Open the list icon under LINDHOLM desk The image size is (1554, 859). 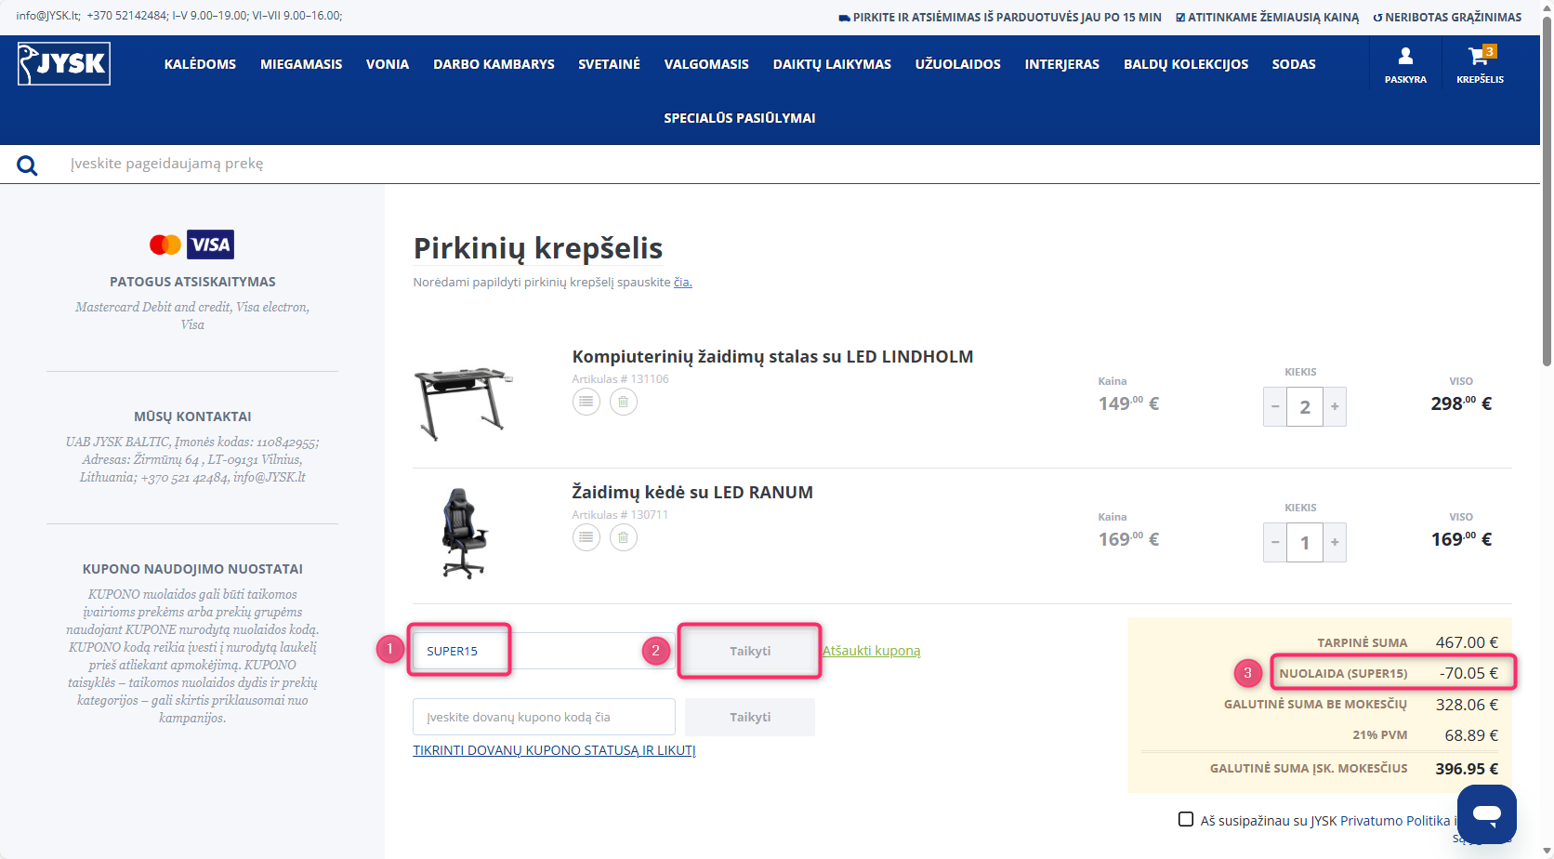[586, 402]
